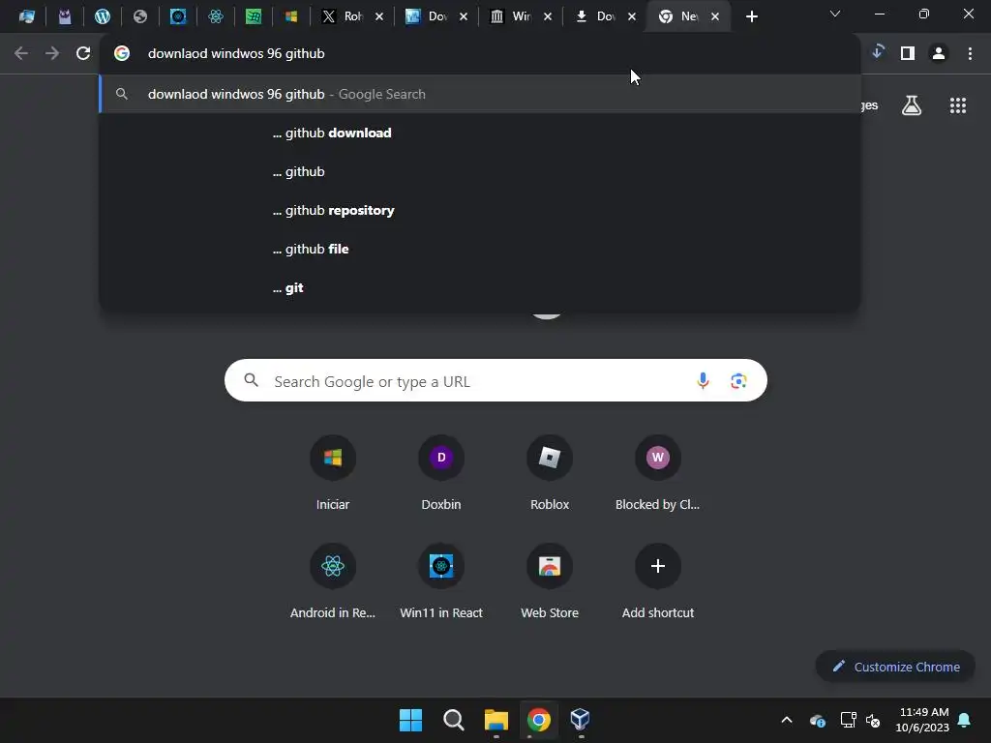Open the clock showing 11:49 AM
This screenshot has width=991, height=743.
point(922,720)
